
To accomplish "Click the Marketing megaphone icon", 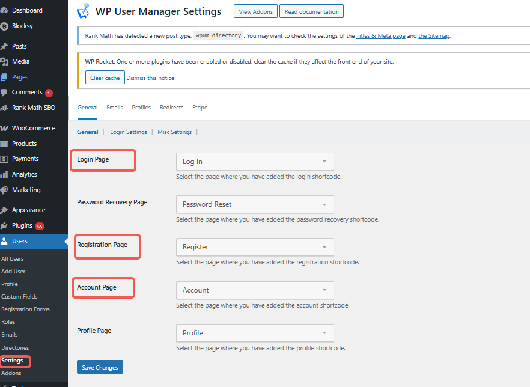I will click(4, 190).
